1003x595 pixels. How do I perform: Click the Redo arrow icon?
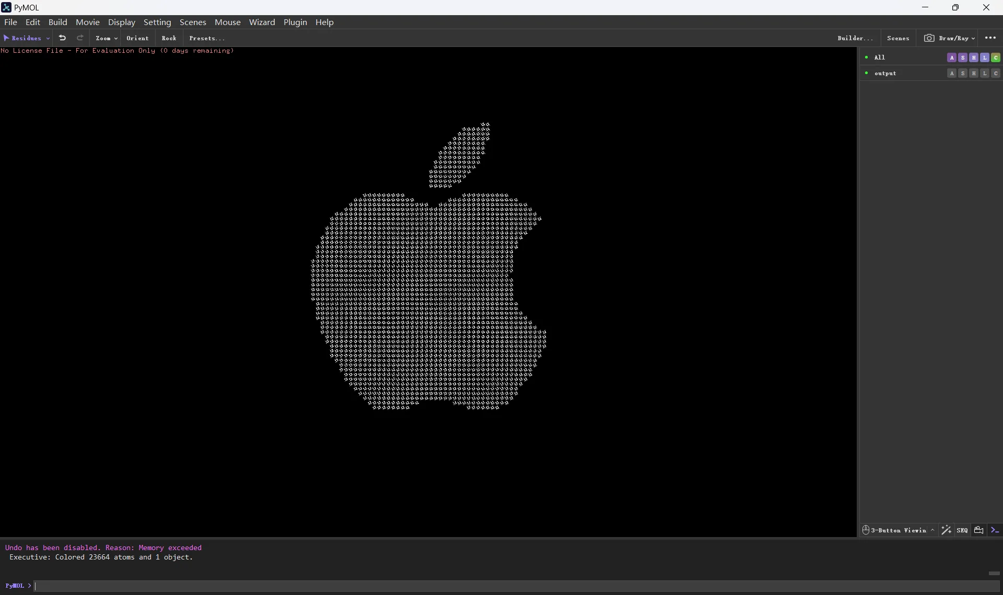point(79,37)
